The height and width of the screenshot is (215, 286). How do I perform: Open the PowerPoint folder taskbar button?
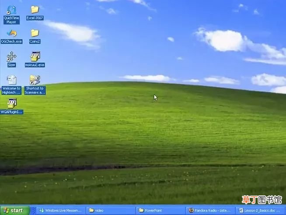[160, 211]
